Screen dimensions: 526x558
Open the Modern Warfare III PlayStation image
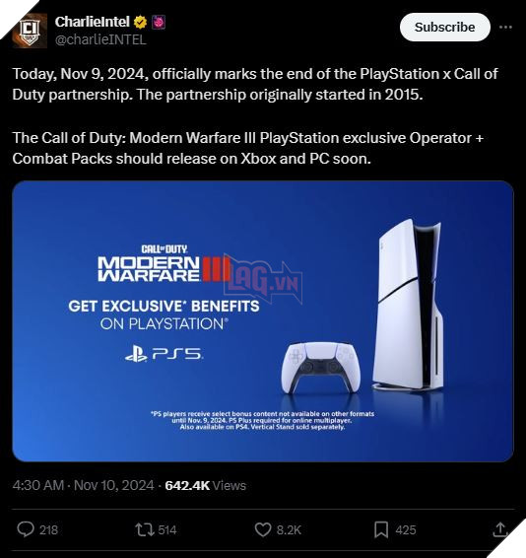point(263,321)
